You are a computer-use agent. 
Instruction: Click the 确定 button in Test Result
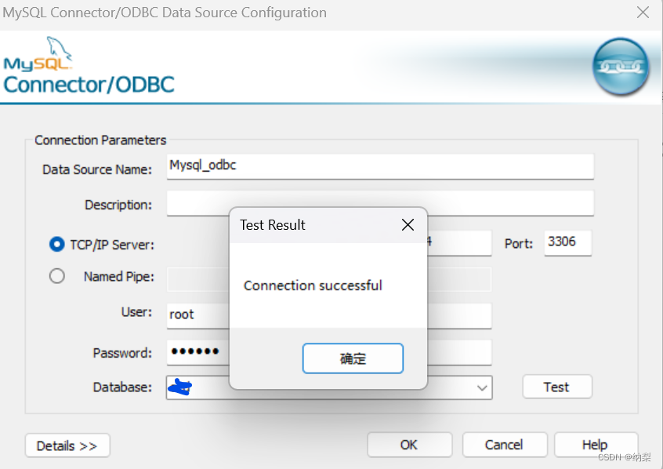353,358
